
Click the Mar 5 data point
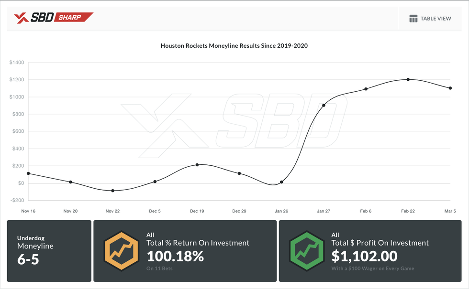tap(450, 88)
